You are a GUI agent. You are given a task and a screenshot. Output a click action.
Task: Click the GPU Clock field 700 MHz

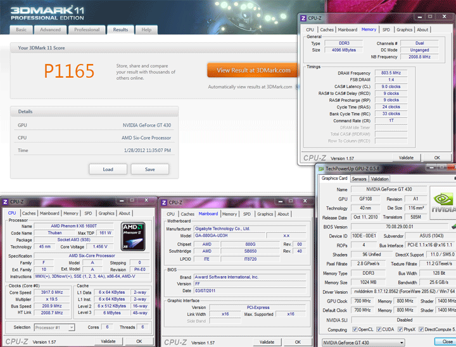362,301
